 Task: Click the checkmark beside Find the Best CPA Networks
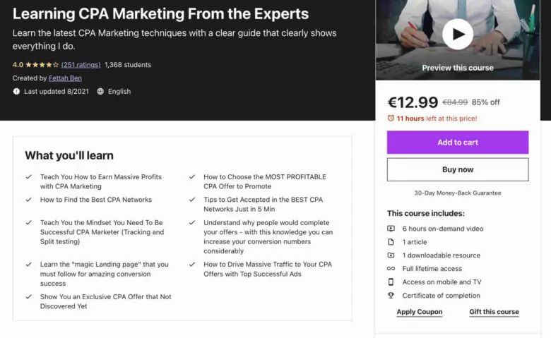click(28, 200)
